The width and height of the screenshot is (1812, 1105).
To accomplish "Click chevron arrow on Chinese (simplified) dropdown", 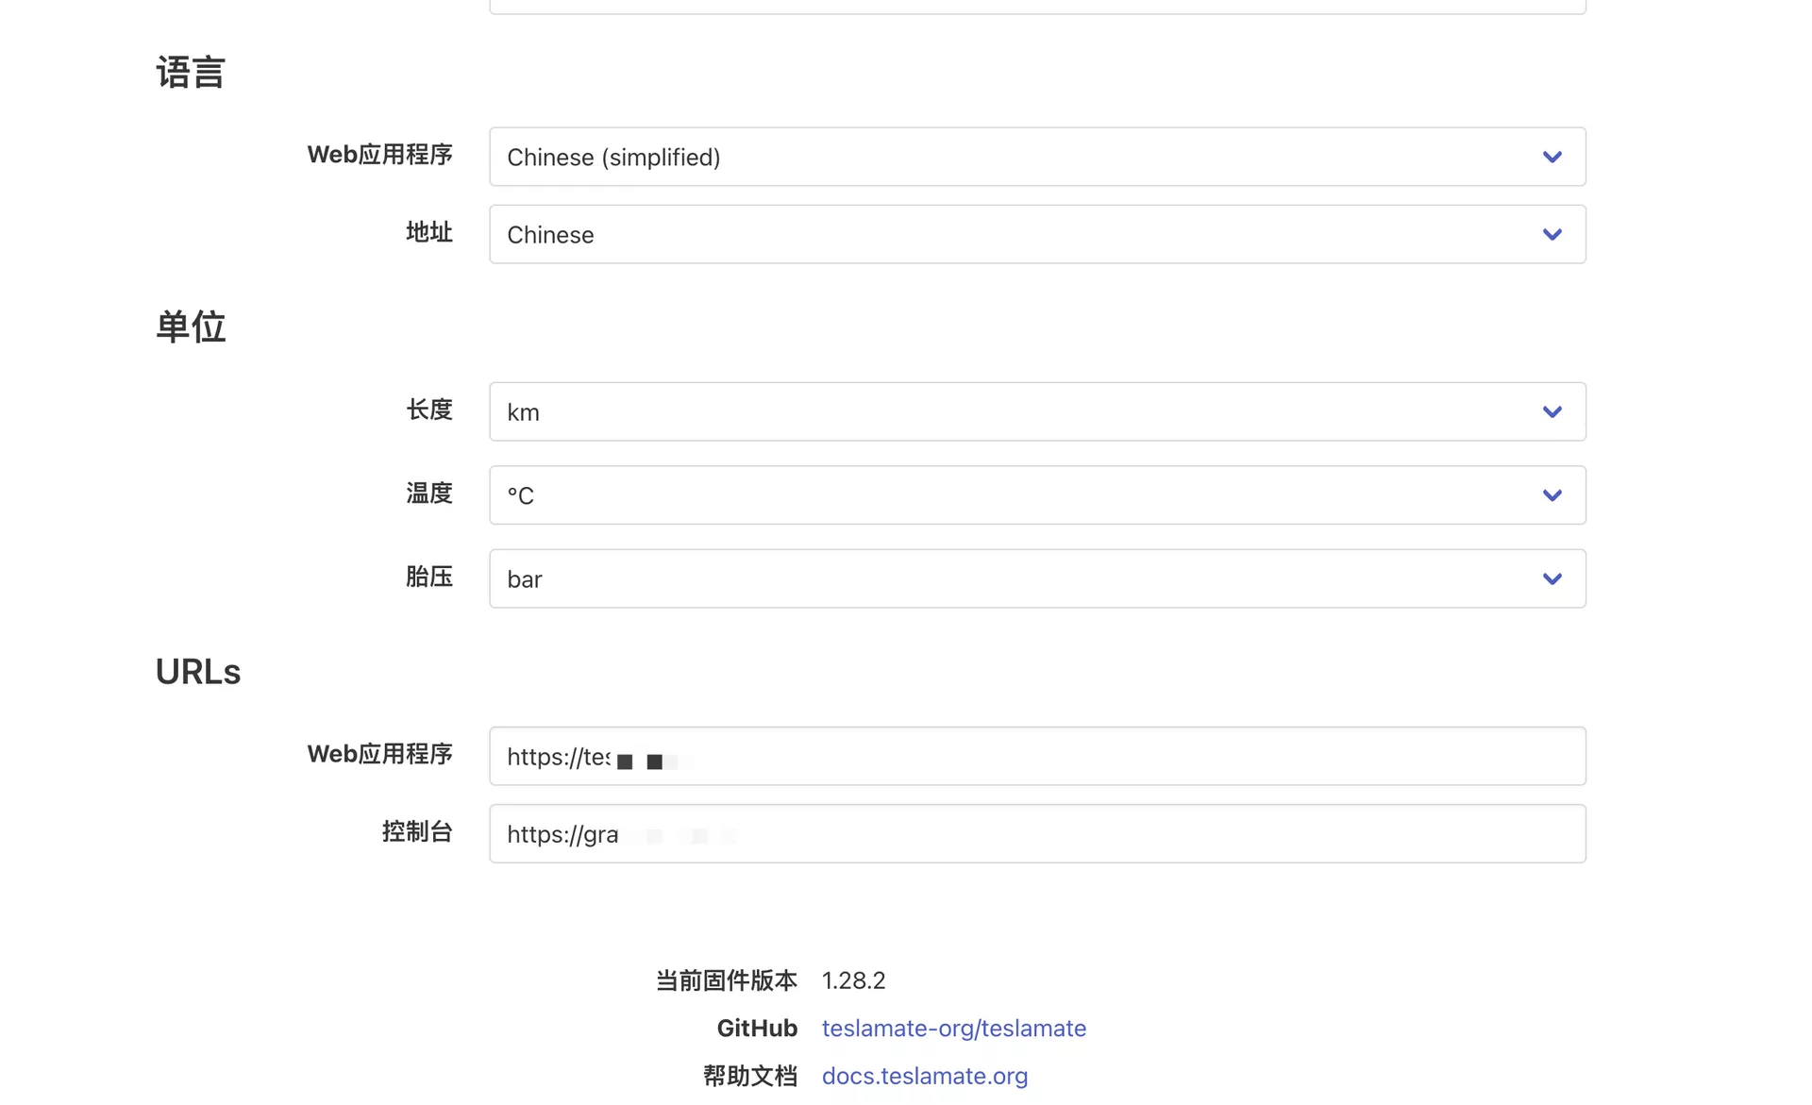I will [1552, 157].
